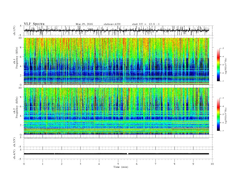
Task: Click the ch.2 spectrogram color scale bar
Action: tap(218, 115)
